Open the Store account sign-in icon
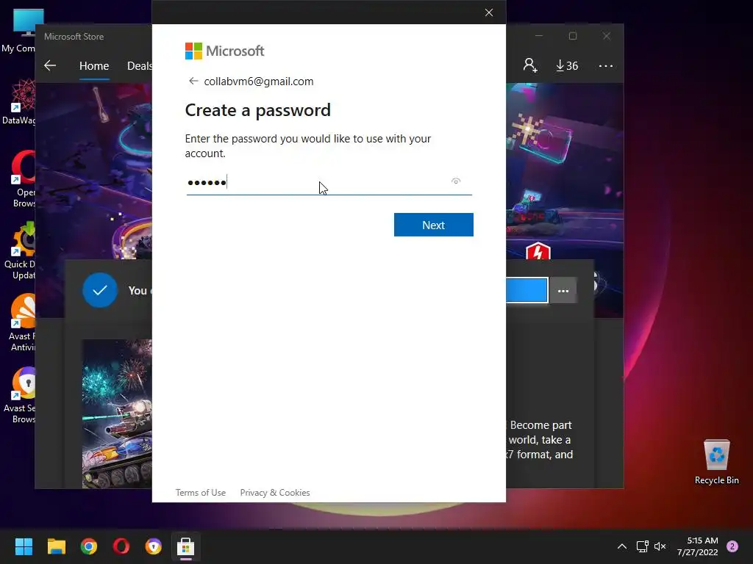The width and height of the screenshot is (753, 564). pos(530,65)
